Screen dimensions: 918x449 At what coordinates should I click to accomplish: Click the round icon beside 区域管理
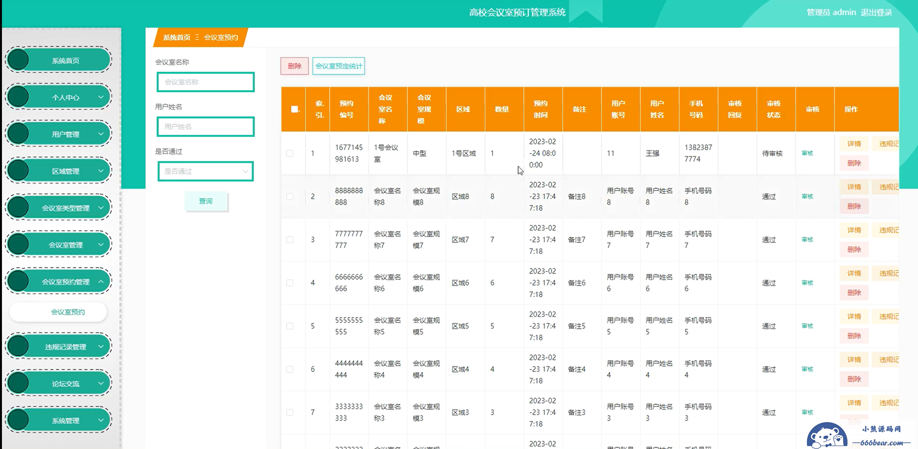[x=18, y=170]
